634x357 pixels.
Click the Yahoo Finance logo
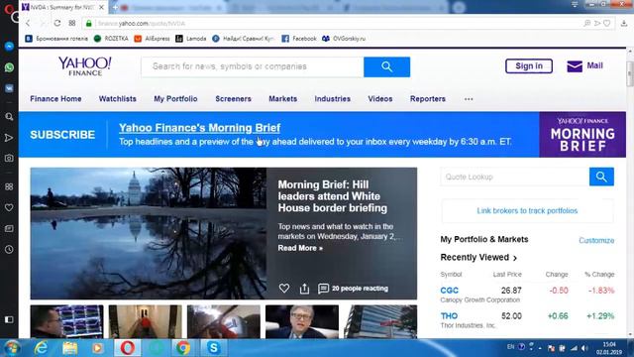click(x=85, y=66)
